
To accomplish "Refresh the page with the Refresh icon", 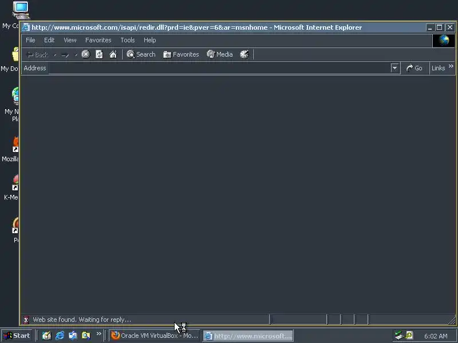I will [99, 54].
